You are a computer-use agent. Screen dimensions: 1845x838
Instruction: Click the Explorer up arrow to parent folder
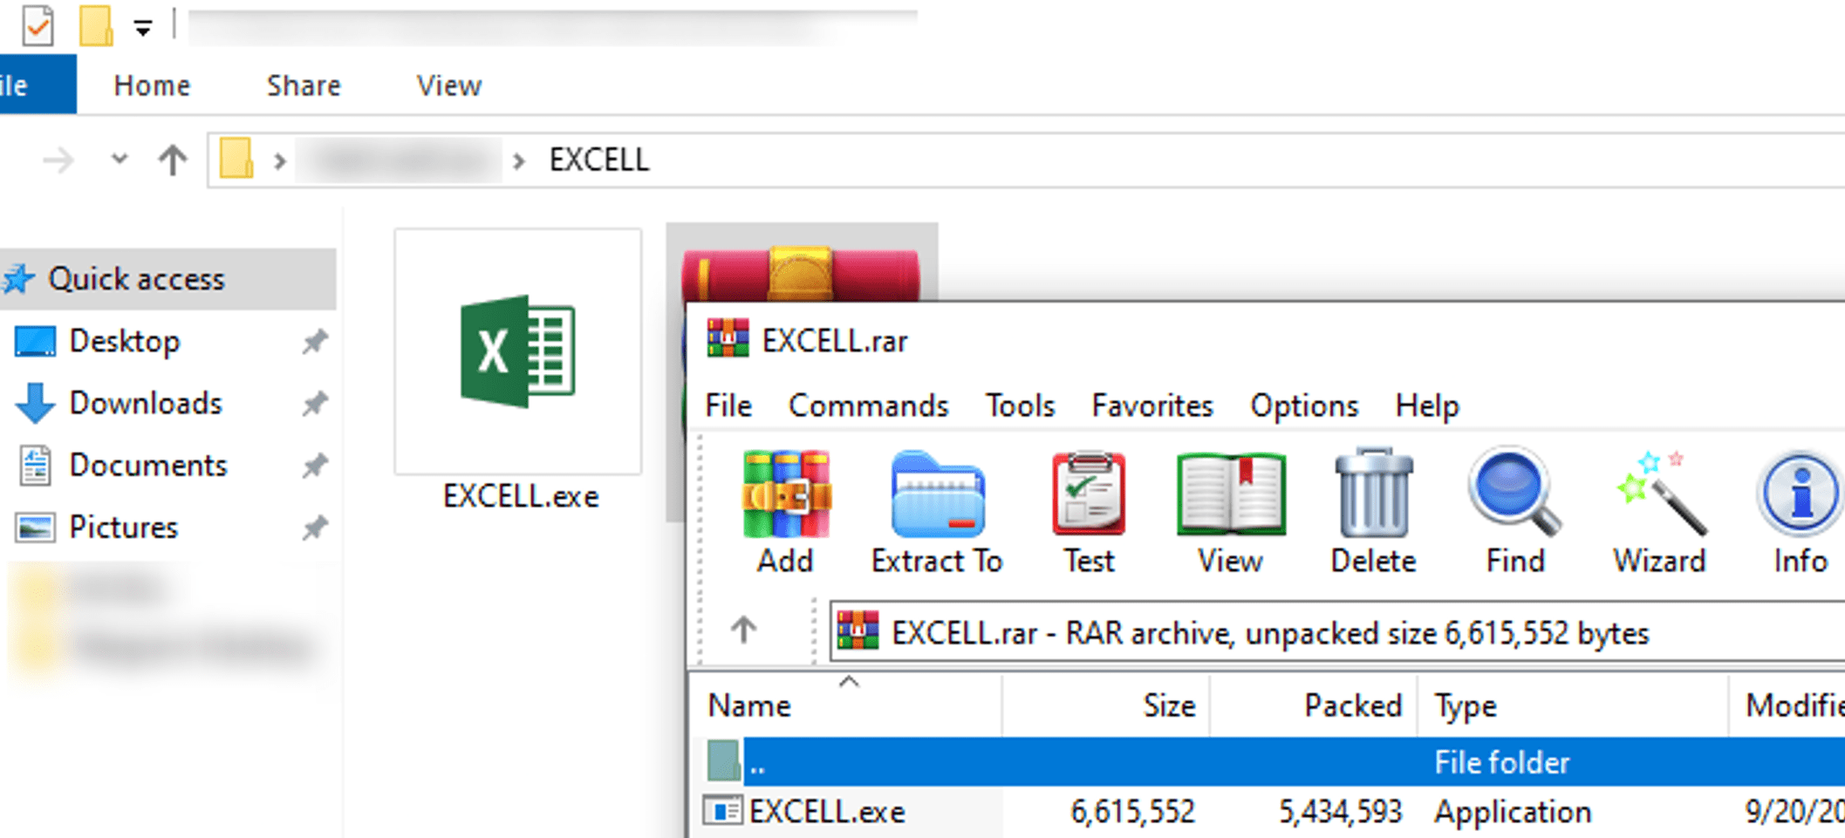click(x=171, y=160)
